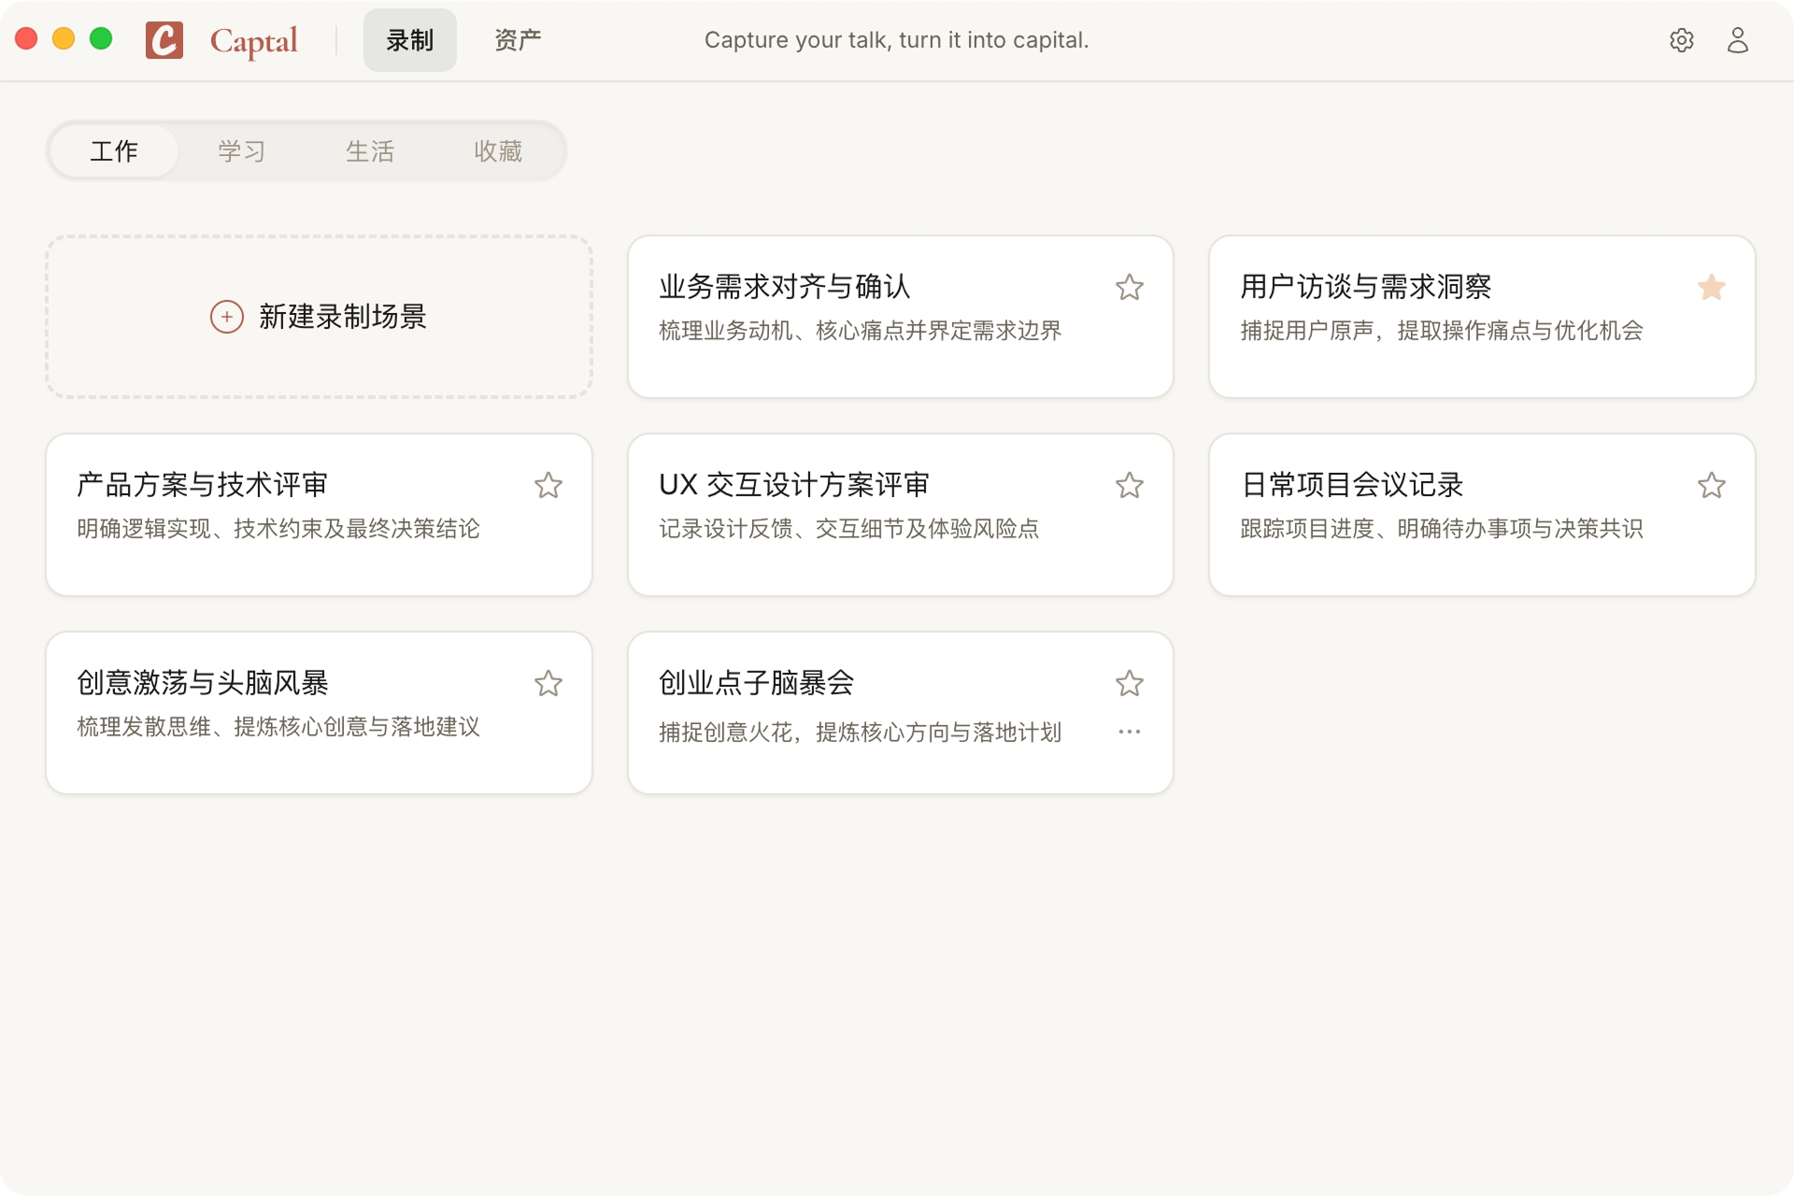Screen dimensions: 1794x1196
Task: Click the 新建录制场景 button
Action: [319, 317]
